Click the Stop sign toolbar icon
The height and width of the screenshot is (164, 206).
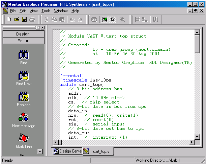(94, 19)
